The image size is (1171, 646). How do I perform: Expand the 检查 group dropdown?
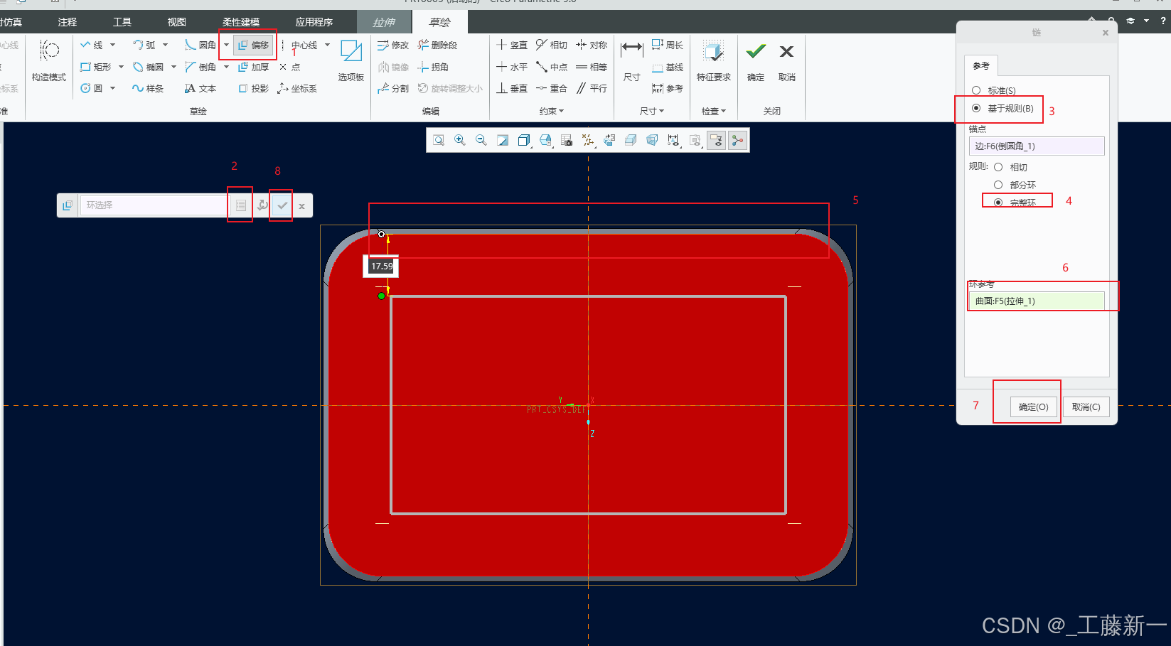[714, 111]
